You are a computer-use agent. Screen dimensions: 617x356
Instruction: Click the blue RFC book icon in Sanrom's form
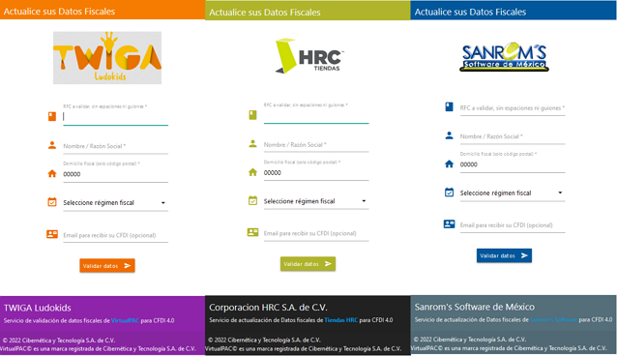click(x=449, y=106)
